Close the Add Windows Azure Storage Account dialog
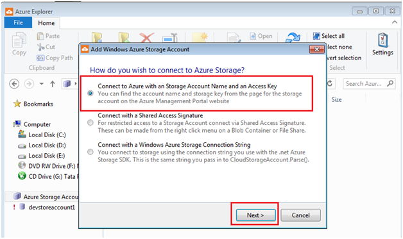Screen dimensions: 403x239 coord(316,49)
